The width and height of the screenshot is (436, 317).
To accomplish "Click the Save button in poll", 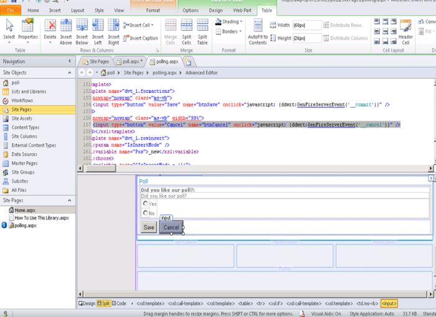I will (149, 228).
